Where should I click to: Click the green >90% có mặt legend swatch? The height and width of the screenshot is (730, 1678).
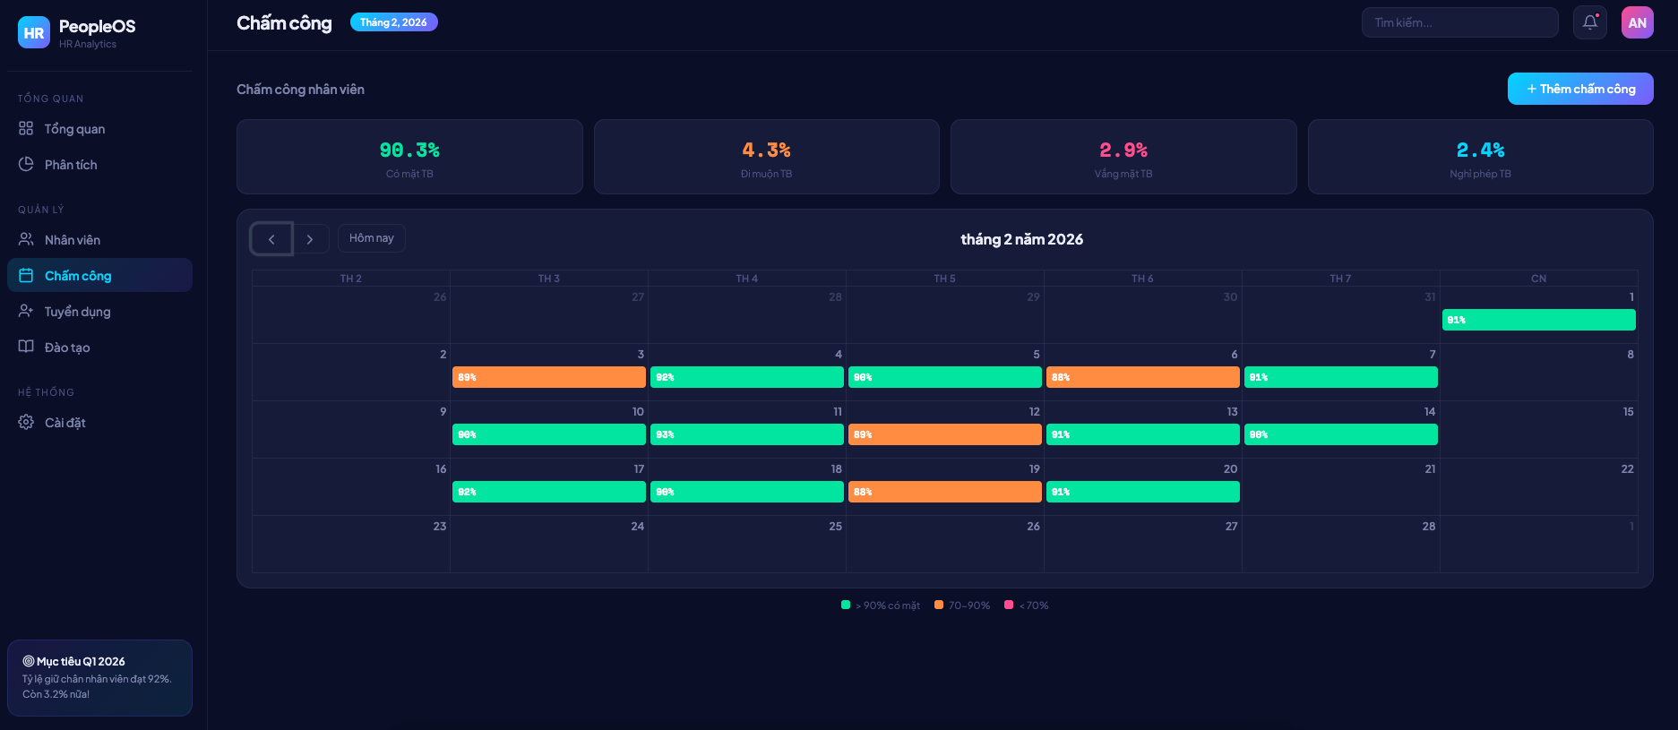(846, 605)
